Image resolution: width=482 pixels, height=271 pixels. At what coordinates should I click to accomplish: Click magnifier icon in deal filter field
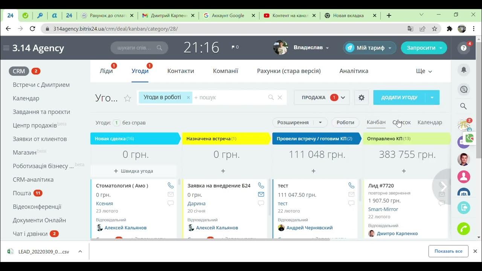271,97
